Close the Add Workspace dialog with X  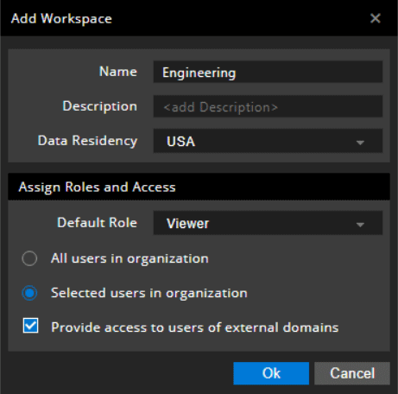pos(376,18)
